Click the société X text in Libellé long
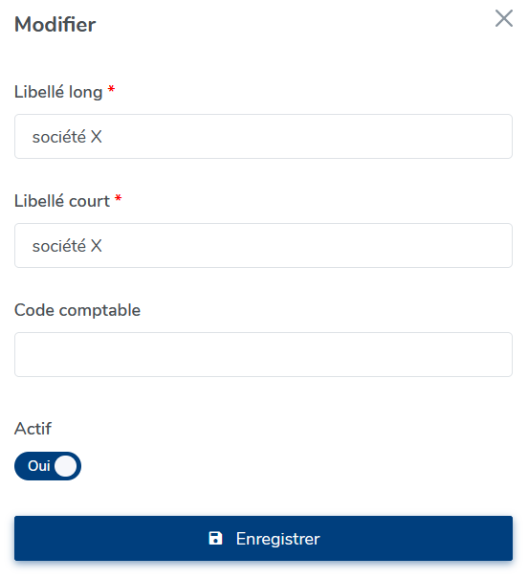The height and width of the screenshot is (579, 528). (x=67, y=137)
